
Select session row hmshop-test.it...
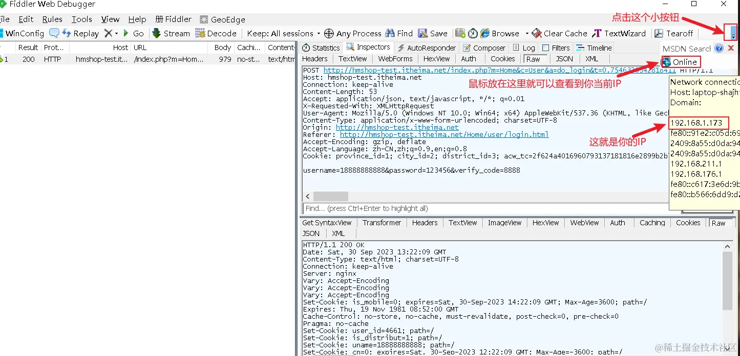(147, 59)
